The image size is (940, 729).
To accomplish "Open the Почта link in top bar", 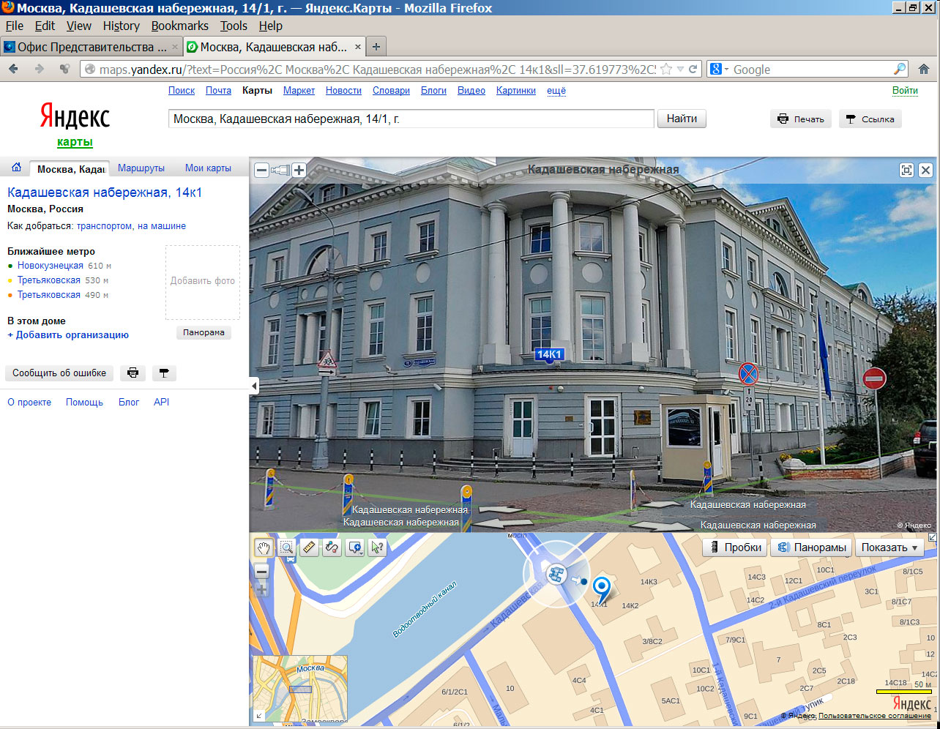I will point(218,91).
